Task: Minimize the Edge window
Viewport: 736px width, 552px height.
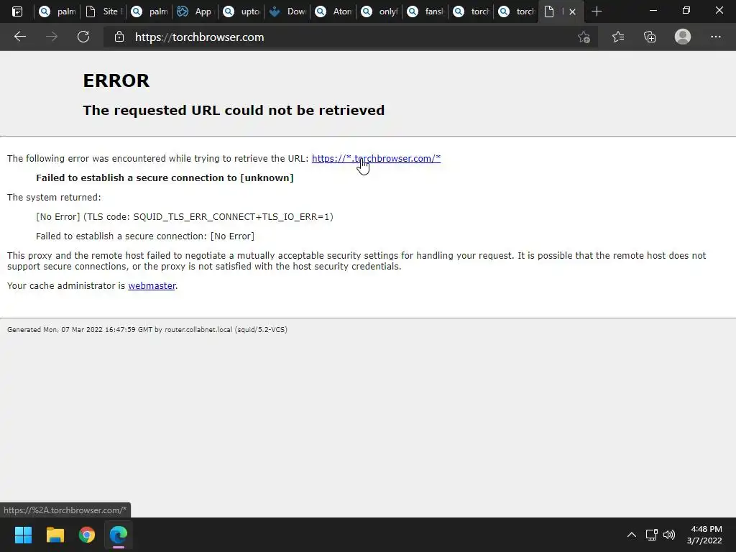Action: 653,11
